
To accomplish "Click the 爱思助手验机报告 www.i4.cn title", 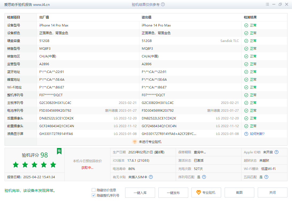I will pyautogui.click(x=27, y=5).
